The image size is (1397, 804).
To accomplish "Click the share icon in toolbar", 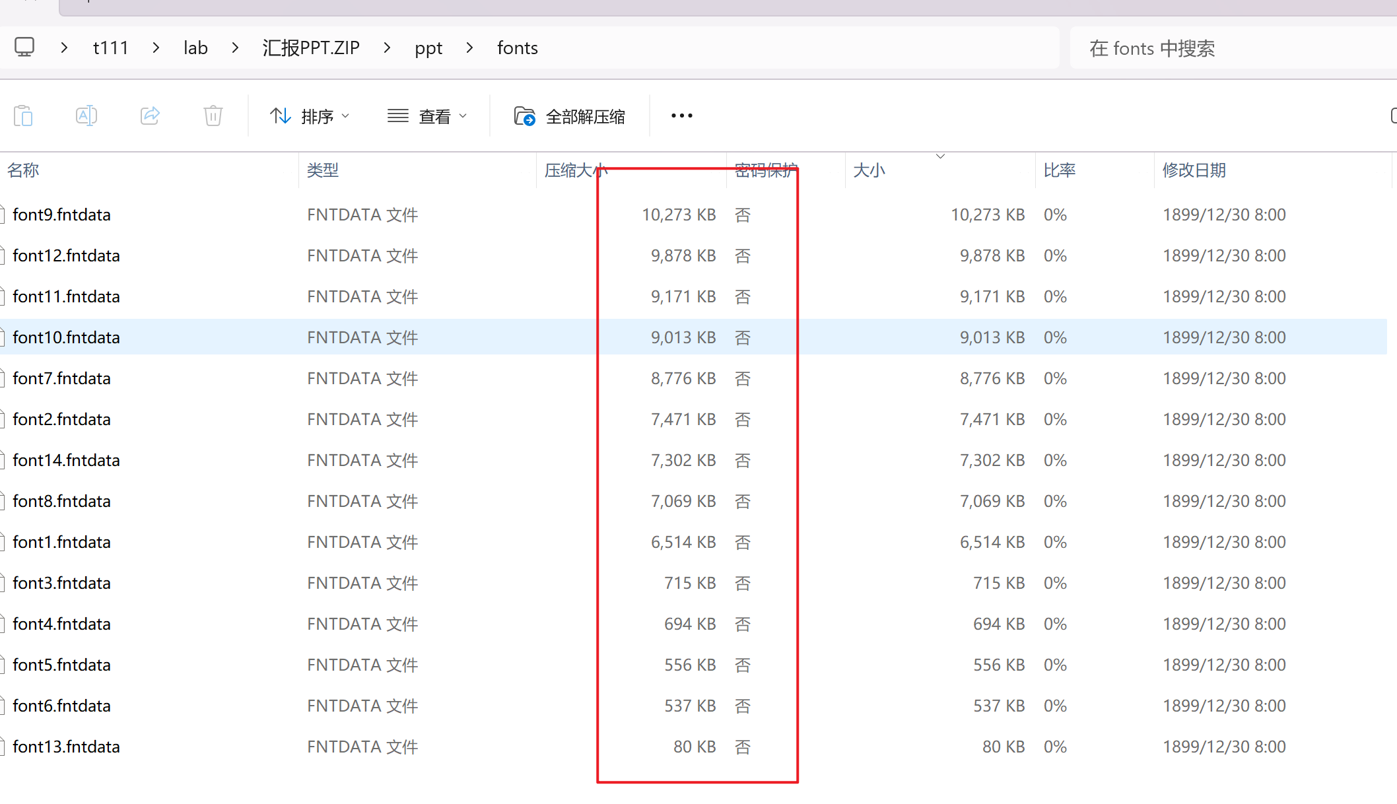I will point(150,116).
